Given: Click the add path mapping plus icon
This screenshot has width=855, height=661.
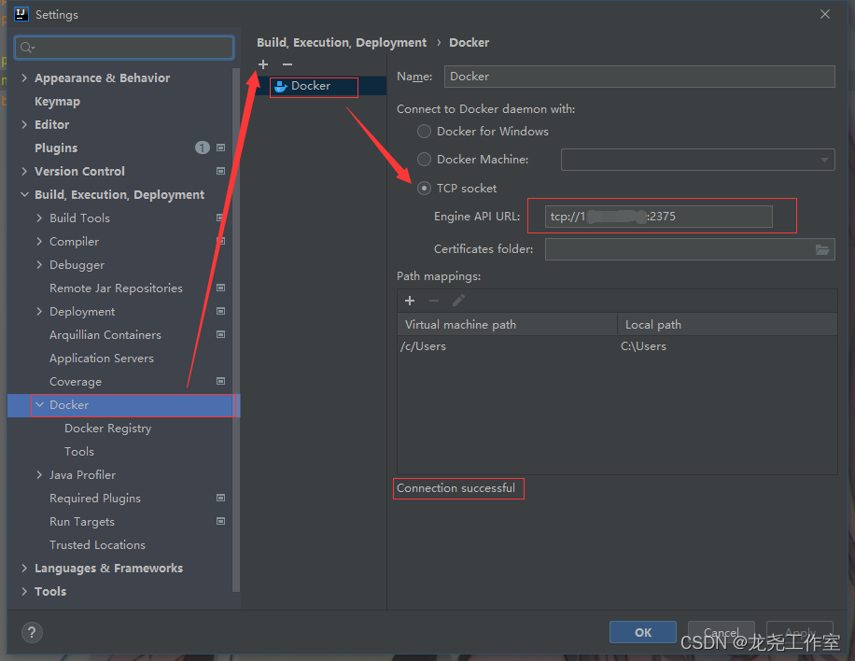Looking at the screenshot, I should tap(410, 301).
